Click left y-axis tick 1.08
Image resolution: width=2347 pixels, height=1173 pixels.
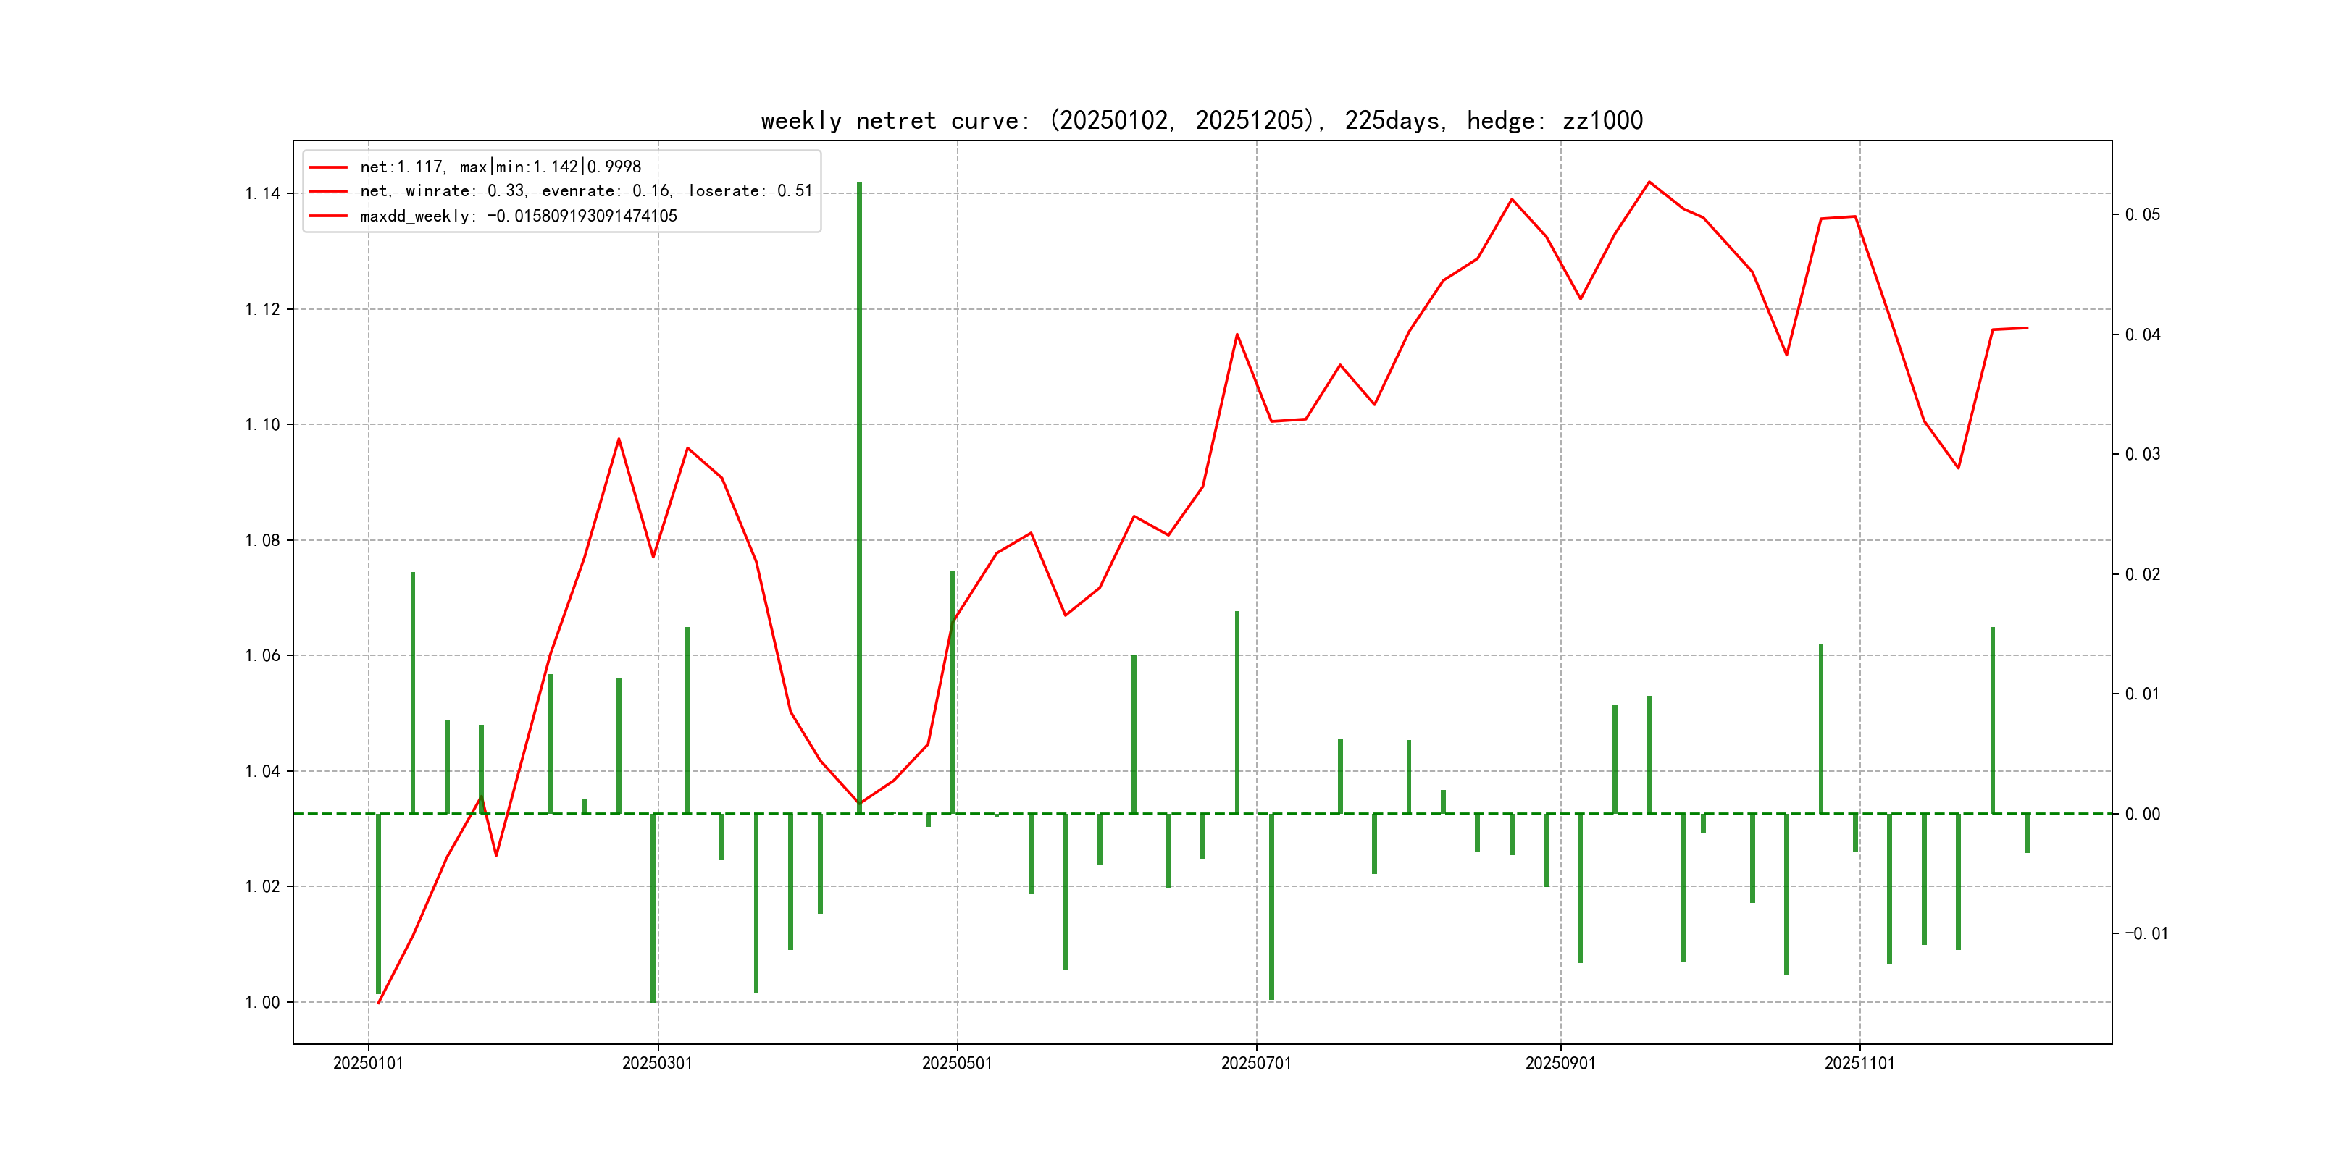pos(262,540)
